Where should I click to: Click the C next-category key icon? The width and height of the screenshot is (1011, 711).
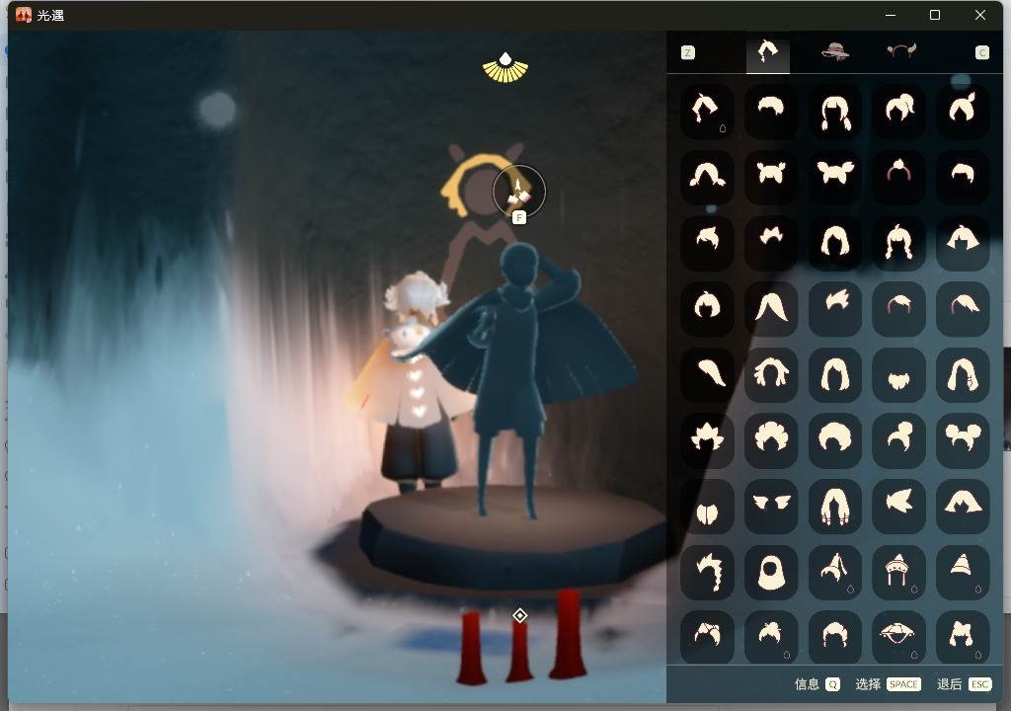[982, 53]
